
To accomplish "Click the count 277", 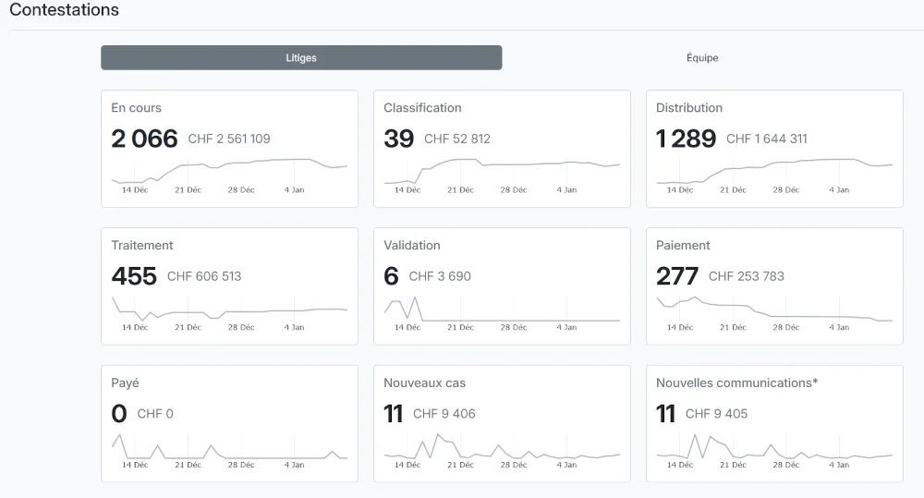I will coord(677,276).
